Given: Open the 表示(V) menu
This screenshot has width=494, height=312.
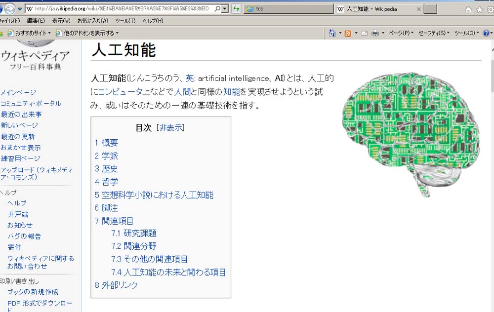Looking at the screenshot, I should click(x=61, y=21).
